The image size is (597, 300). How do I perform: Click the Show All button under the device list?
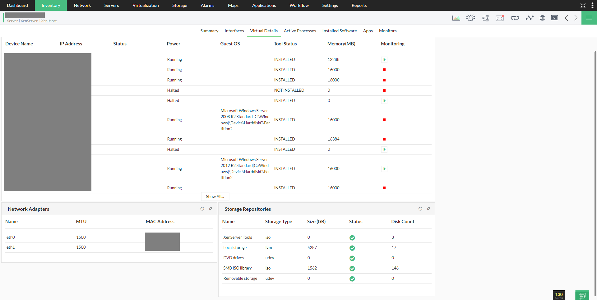[x=215, y=196]
